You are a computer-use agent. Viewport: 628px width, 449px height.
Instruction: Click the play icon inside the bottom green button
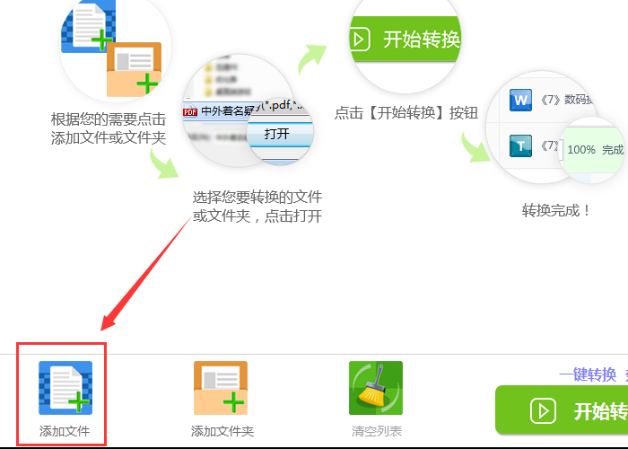[543, 411]
